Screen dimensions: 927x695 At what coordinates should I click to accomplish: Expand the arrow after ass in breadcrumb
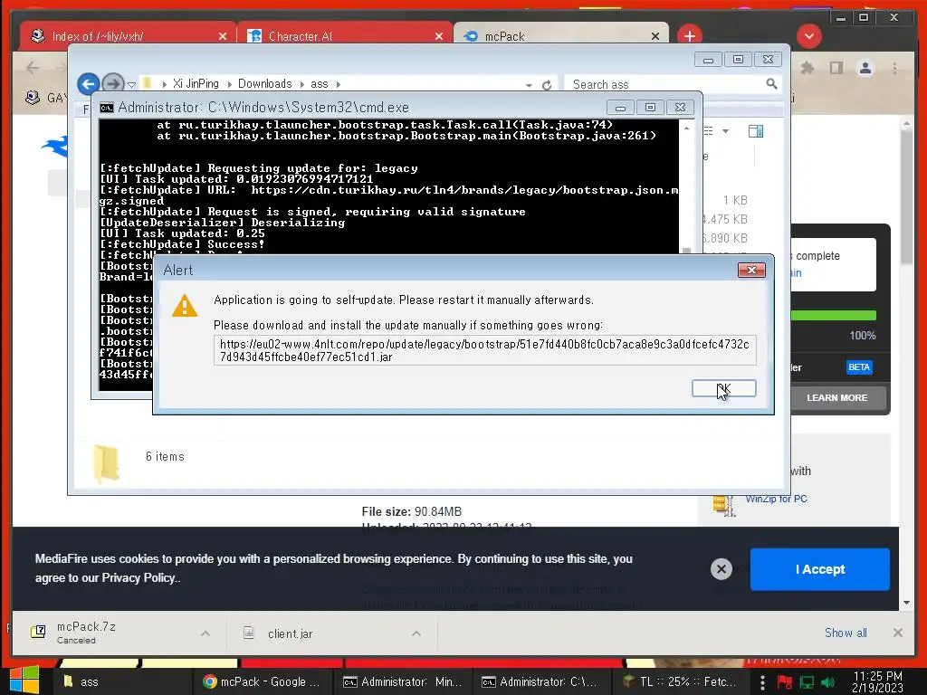click(x=339, y=84)
